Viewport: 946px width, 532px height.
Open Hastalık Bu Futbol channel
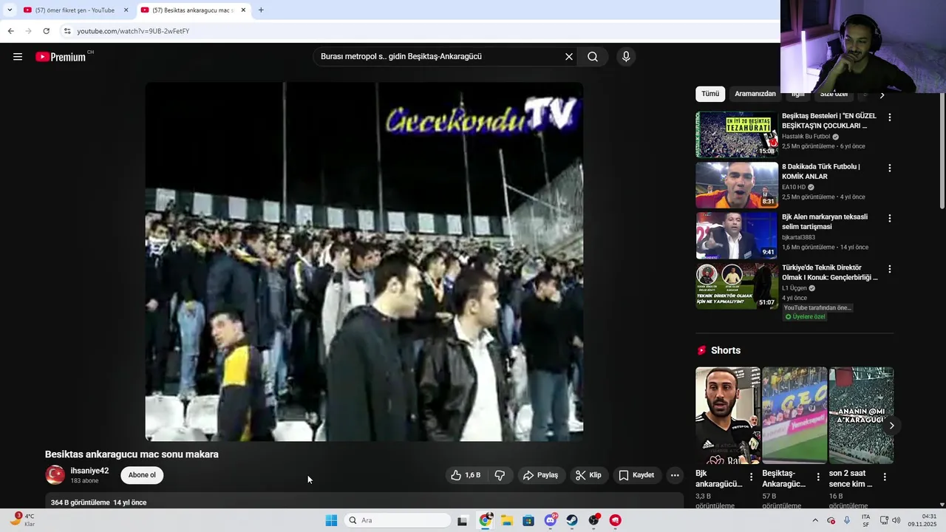[806, 137]
